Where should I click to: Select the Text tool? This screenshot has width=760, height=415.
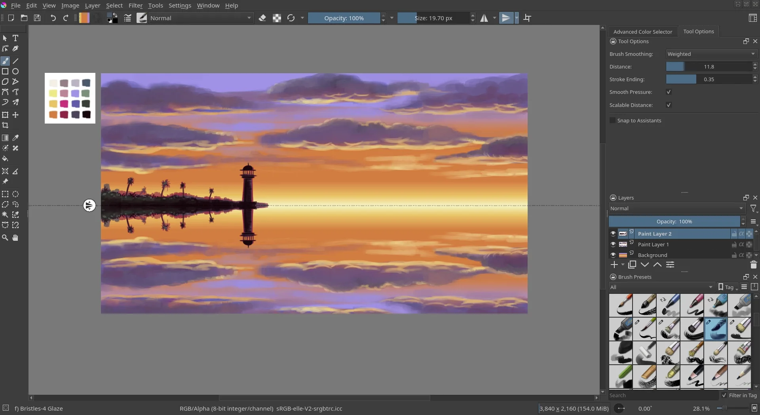pos(15,38)
